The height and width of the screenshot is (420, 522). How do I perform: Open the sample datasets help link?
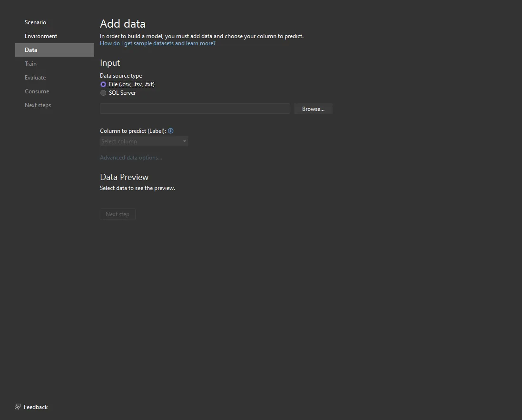click(158, 43)
